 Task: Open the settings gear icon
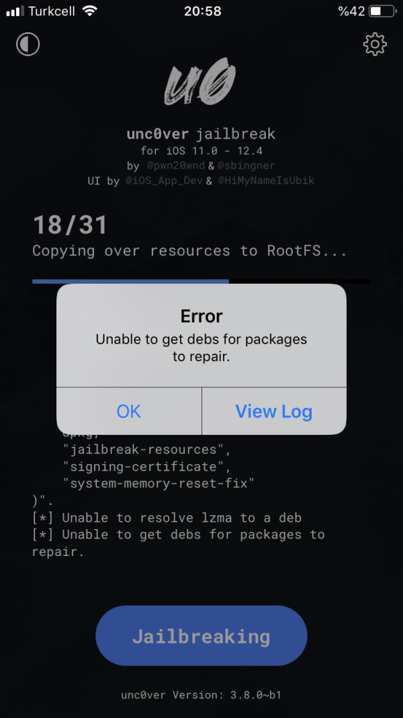pos(375,44)
